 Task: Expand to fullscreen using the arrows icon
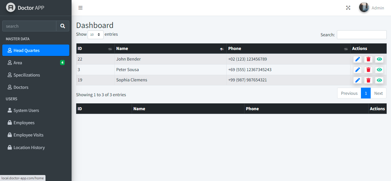point(348,8)
